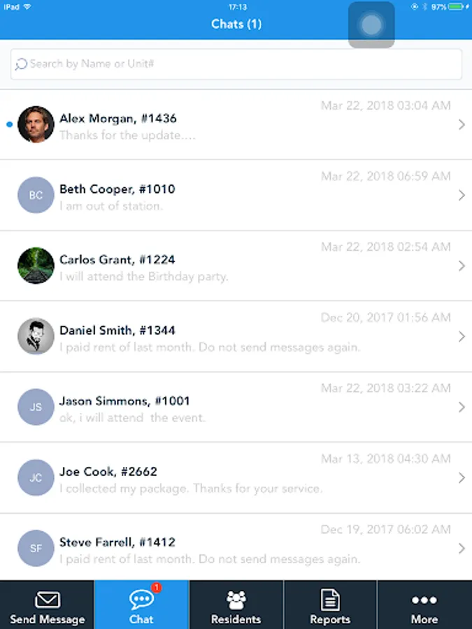Expand Beth Cooper chat chevron arrow
Screen dimensions: 472x629
tap(462, 196)
